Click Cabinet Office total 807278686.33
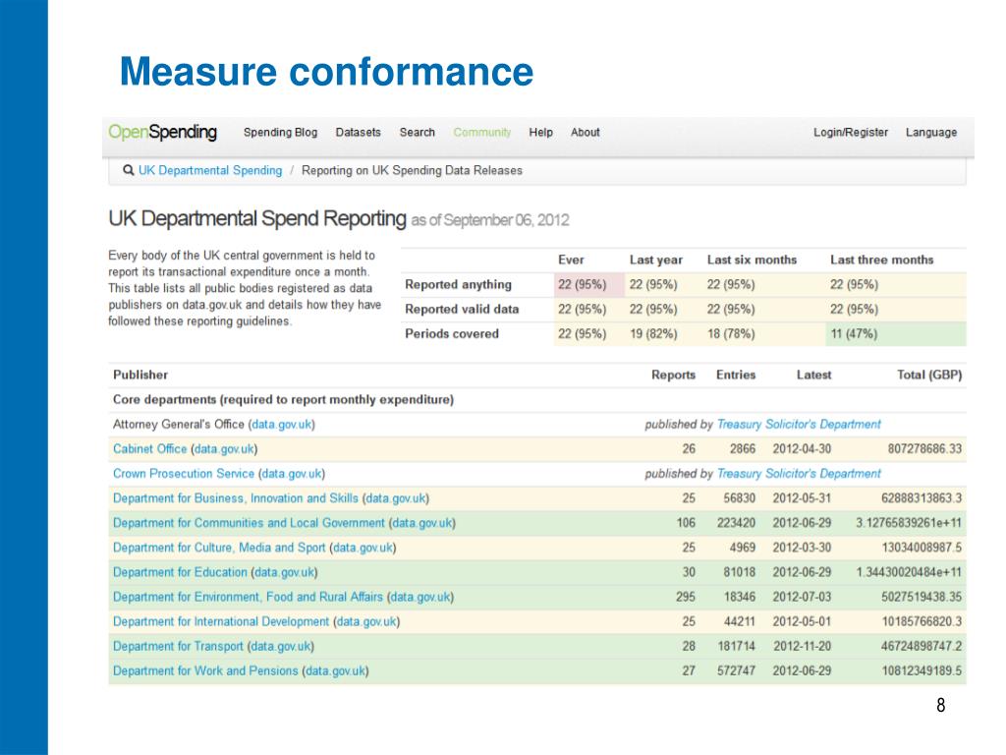The image size is (1006, 755). [924, 448]
